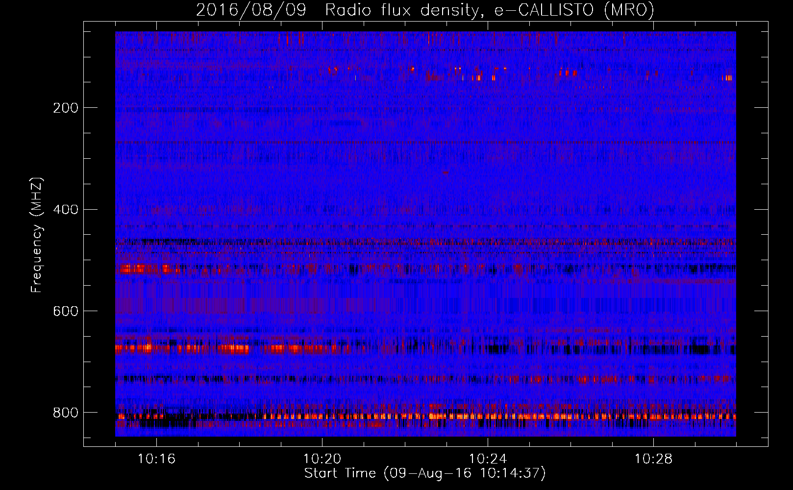
Task: Click the 10:24 time tick label
Action: point(488,459)
